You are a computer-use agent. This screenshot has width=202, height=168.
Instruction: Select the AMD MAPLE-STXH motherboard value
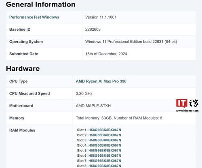pyautogui.click(x=93, y=106)
